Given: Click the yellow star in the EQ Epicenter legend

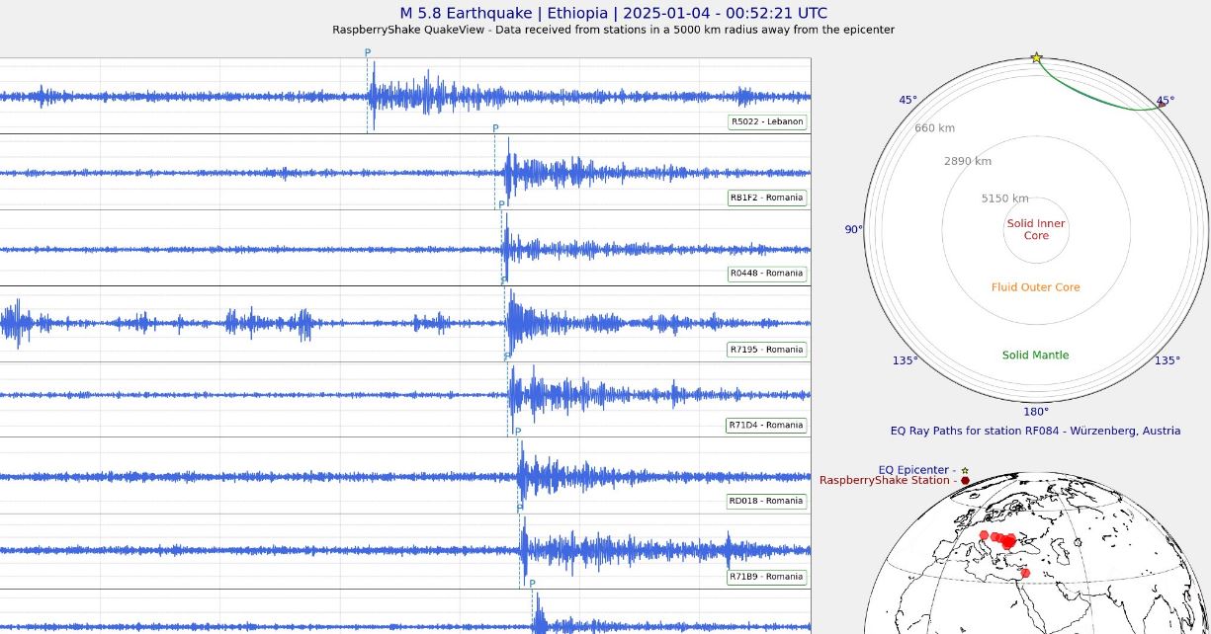Looking at the screenshot, I should [x=965, y=470].
